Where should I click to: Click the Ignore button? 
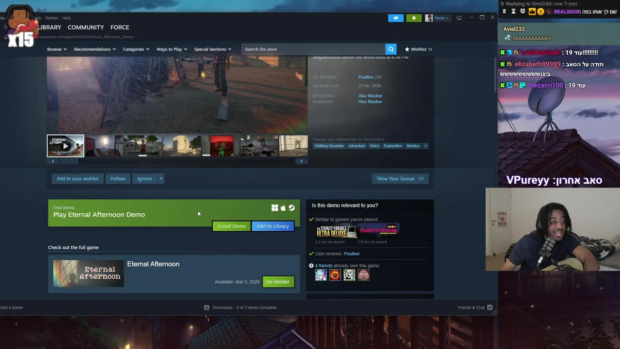[x=144, y=179]
